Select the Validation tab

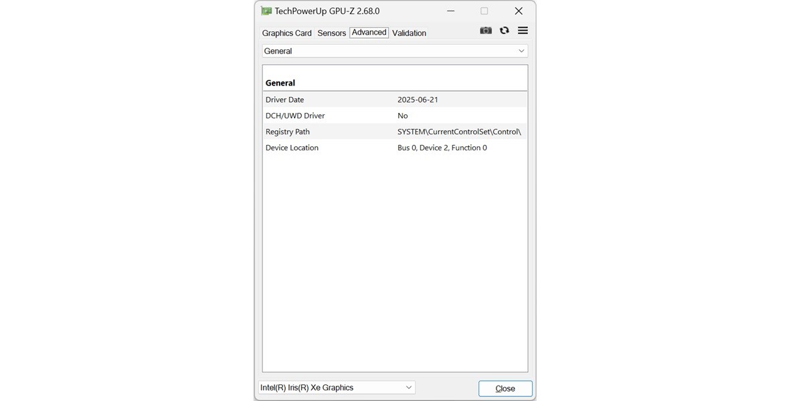tap(408, 33)
